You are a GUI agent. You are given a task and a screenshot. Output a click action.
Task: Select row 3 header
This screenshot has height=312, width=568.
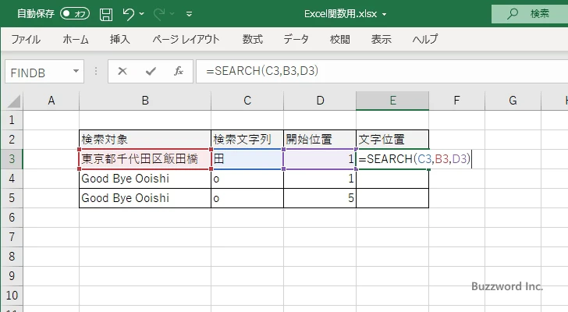pyautogui.click(x=12, y=159)
